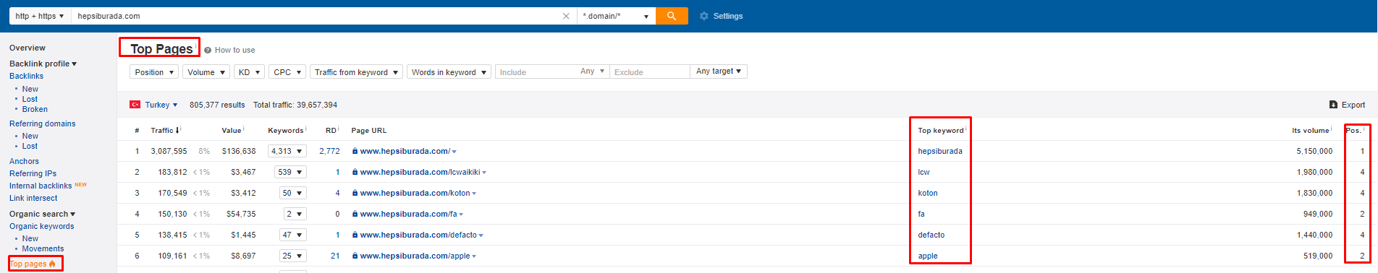Open the Any match-type dropdown
1378x273 pixels.
[x=592, y=71]
